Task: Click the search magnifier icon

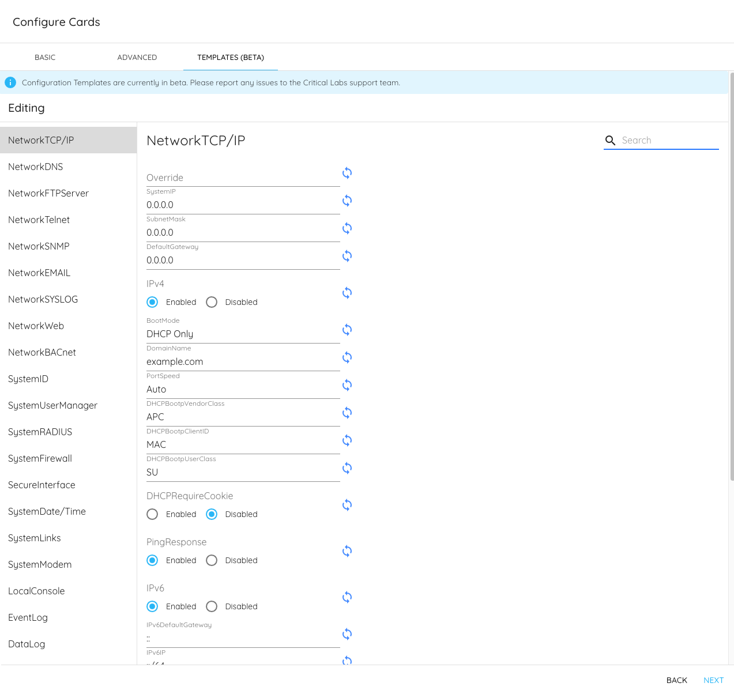Action: pos(610,140)
